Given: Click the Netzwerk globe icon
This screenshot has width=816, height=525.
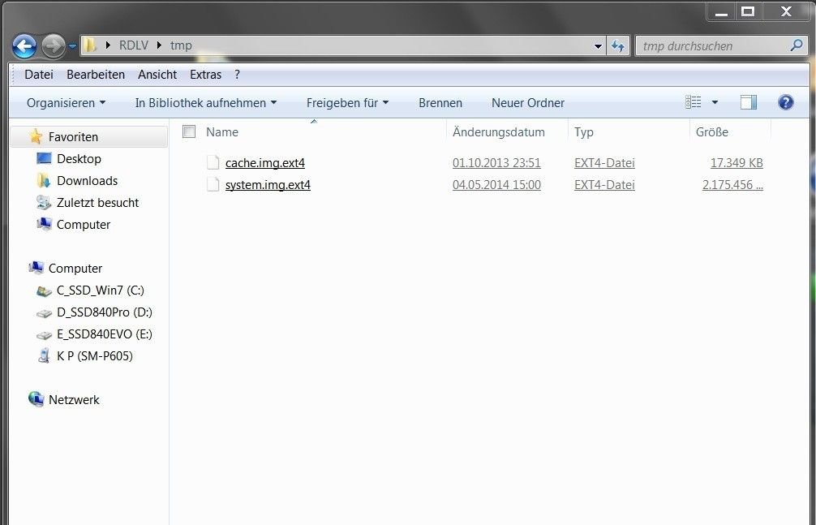Looking at the screenshot, I should [36, 399].
